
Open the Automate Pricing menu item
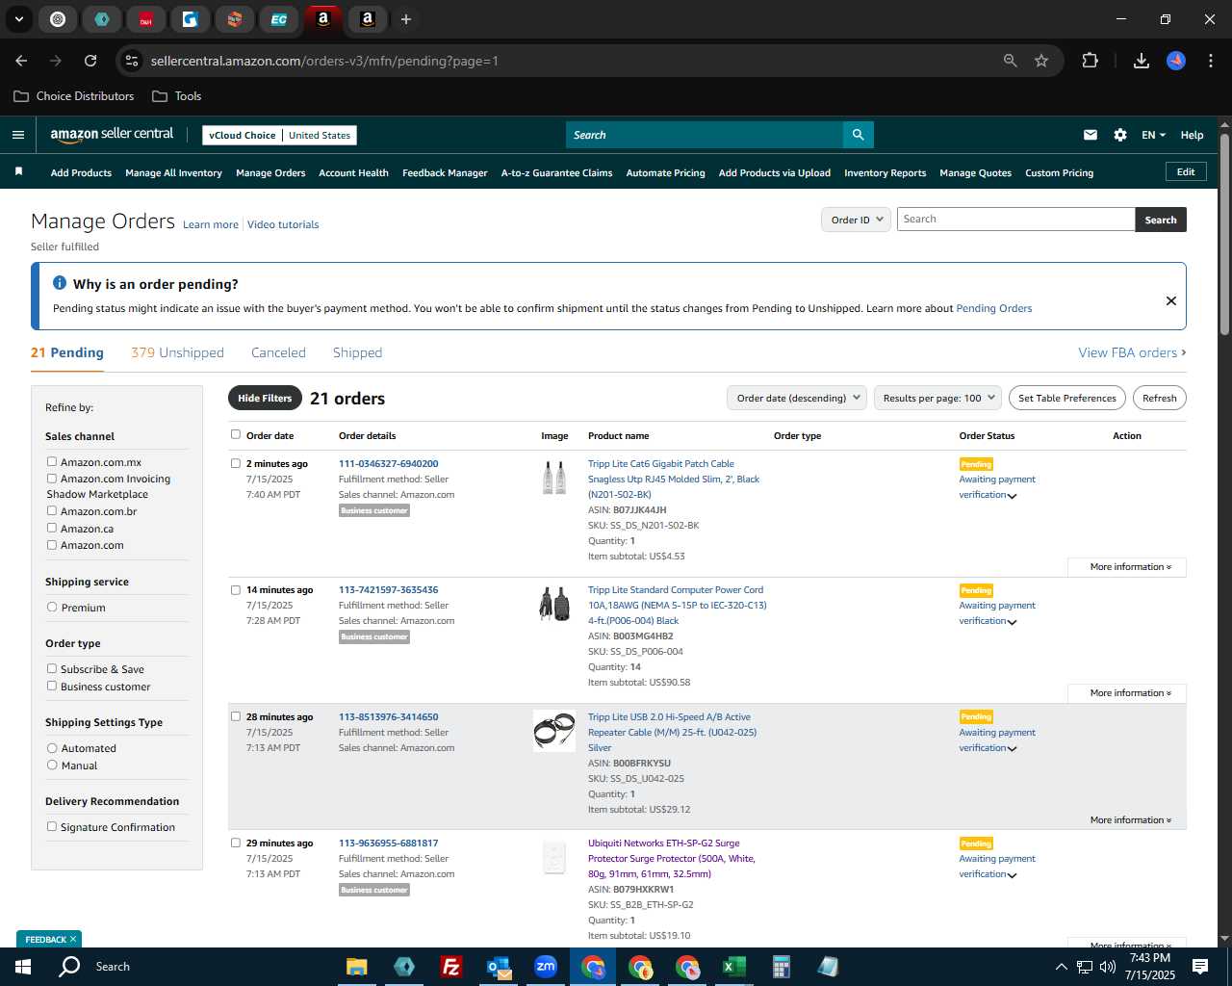pos(665,173)
